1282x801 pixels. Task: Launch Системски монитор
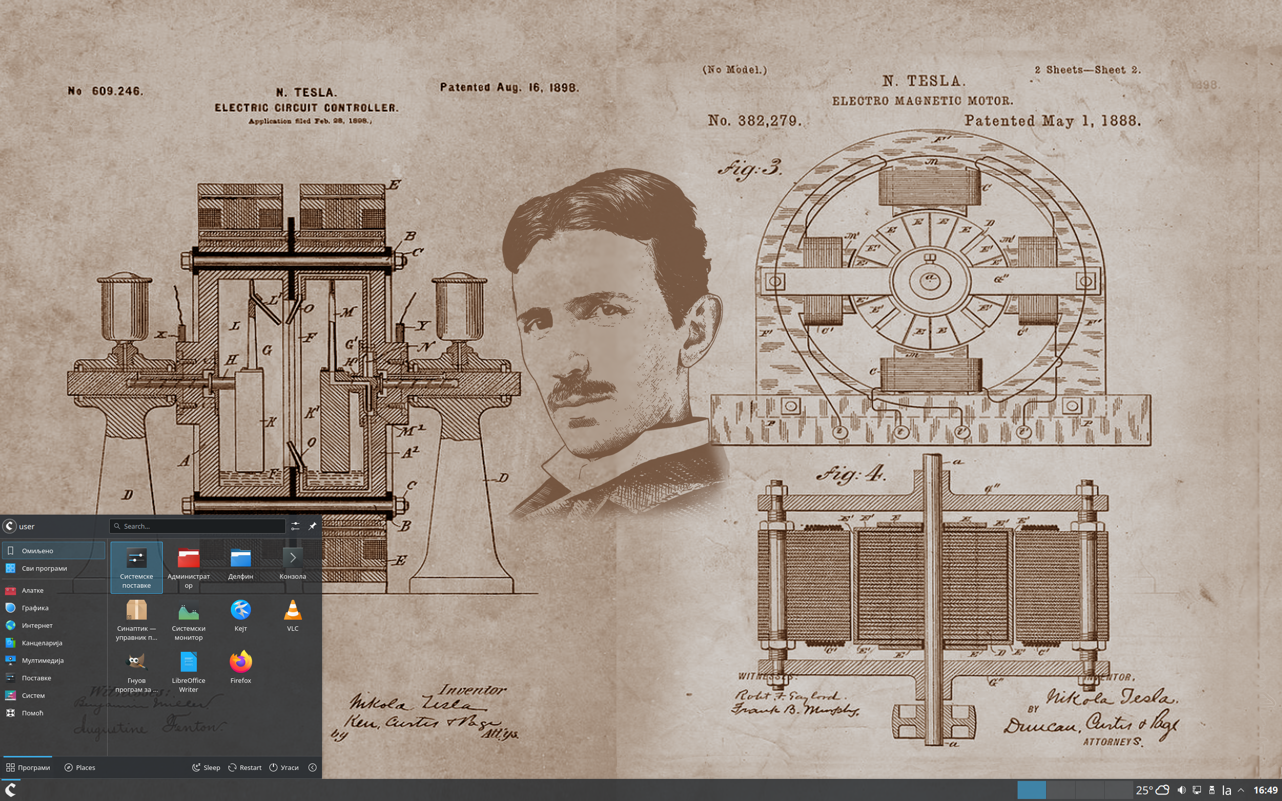tap(188, 619)
